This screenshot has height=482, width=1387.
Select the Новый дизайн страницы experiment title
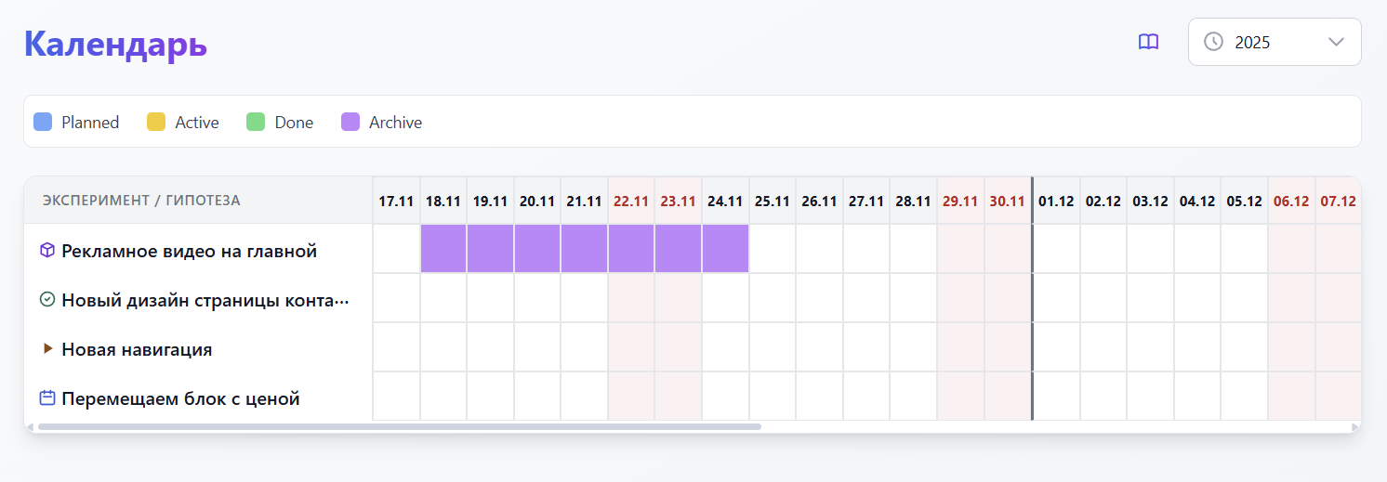(205, 300)
